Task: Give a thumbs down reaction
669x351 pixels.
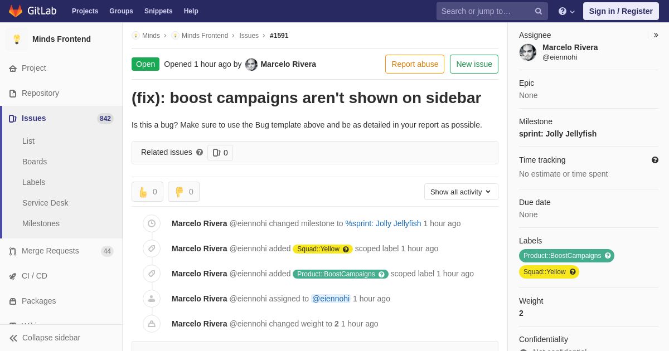Action: point(184,192)
